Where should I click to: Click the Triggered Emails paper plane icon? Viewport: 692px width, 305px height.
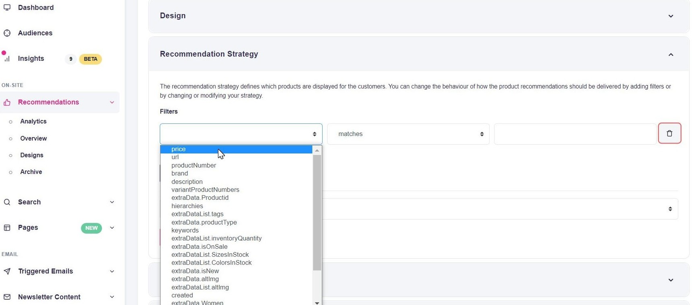point(7,272)
